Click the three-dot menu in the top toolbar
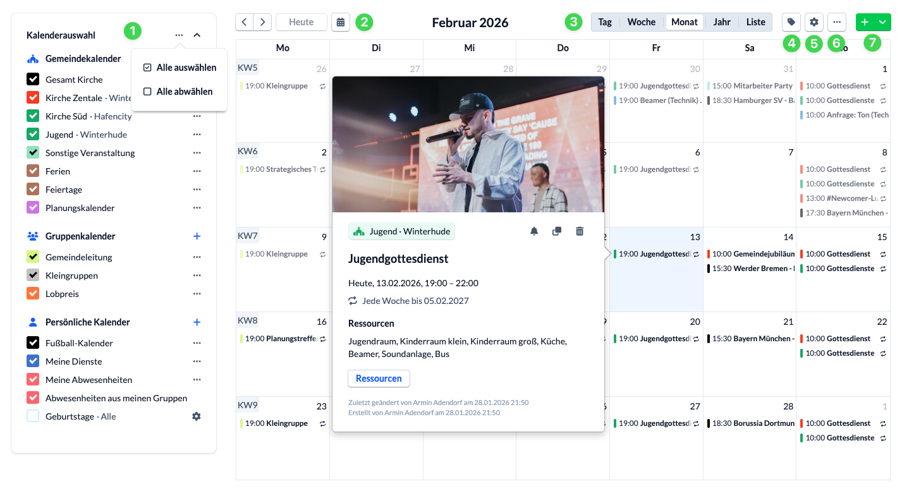Screen dimensions: 902x491 (836, 22)
